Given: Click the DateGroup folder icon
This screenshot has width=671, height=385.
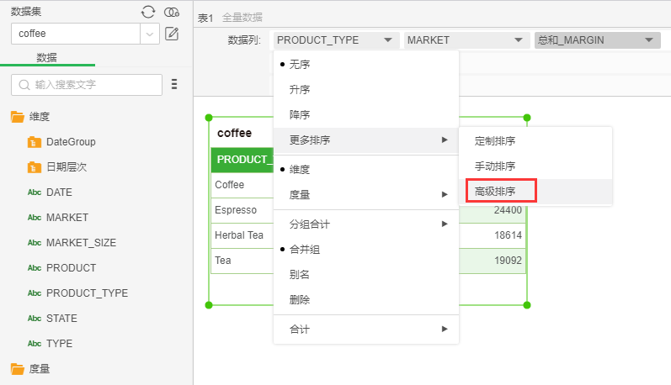Looking at the screenshot, I should tap(35, 142).
